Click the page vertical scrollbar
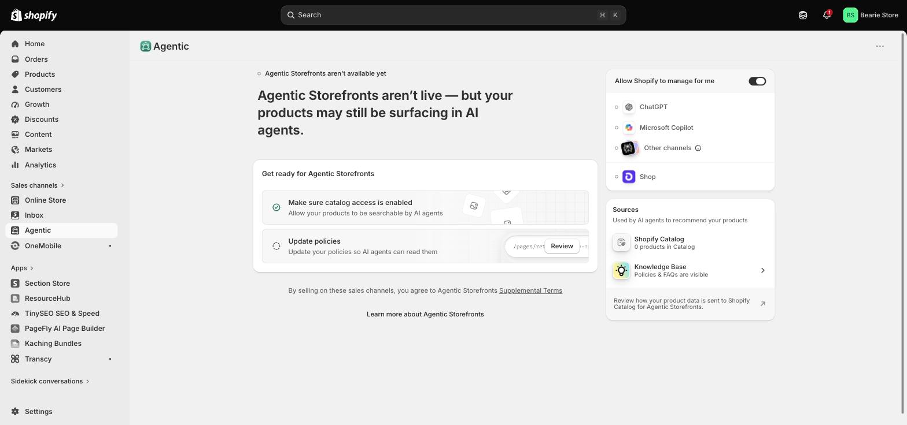The height and width of the screenshot is (425, 907). tap(904, 223)
